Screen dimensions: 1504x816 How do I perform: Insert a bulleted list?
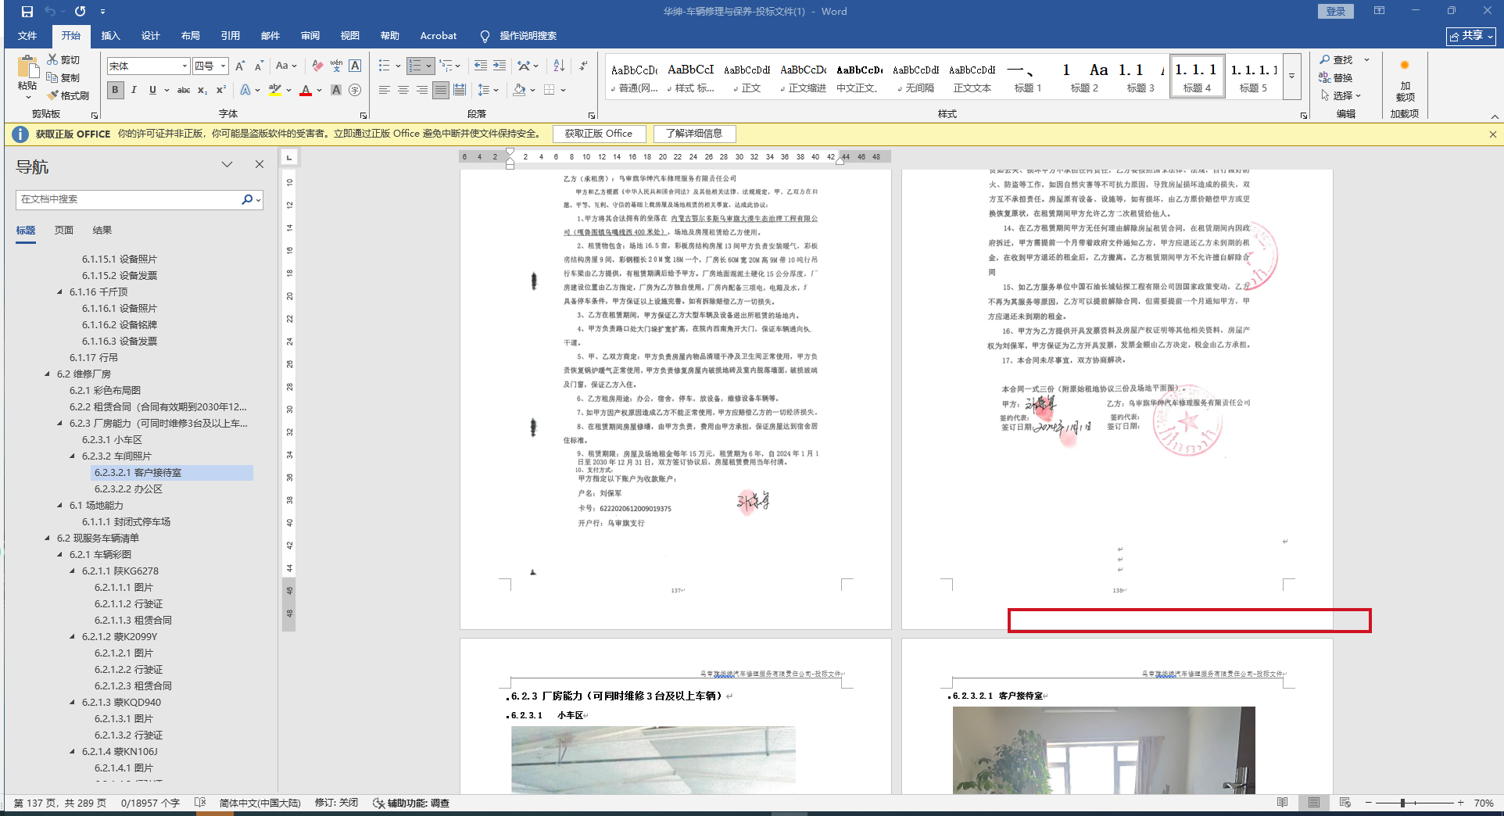pyautogui.click(x=384, y=66)
